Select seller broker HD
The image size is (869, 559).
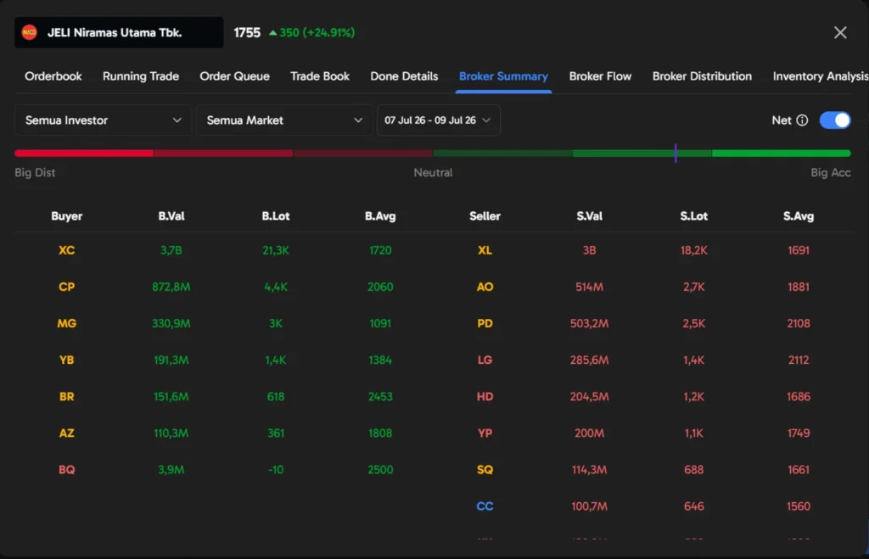tap(485, 397)
